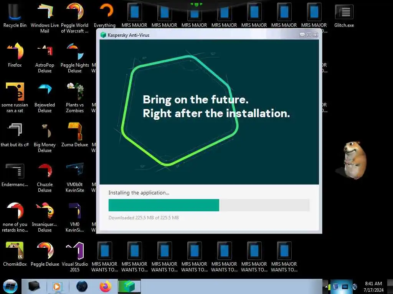
Task: Select the Bejeweled Deluxe shortcut
Action: click(x=45, y=98)
